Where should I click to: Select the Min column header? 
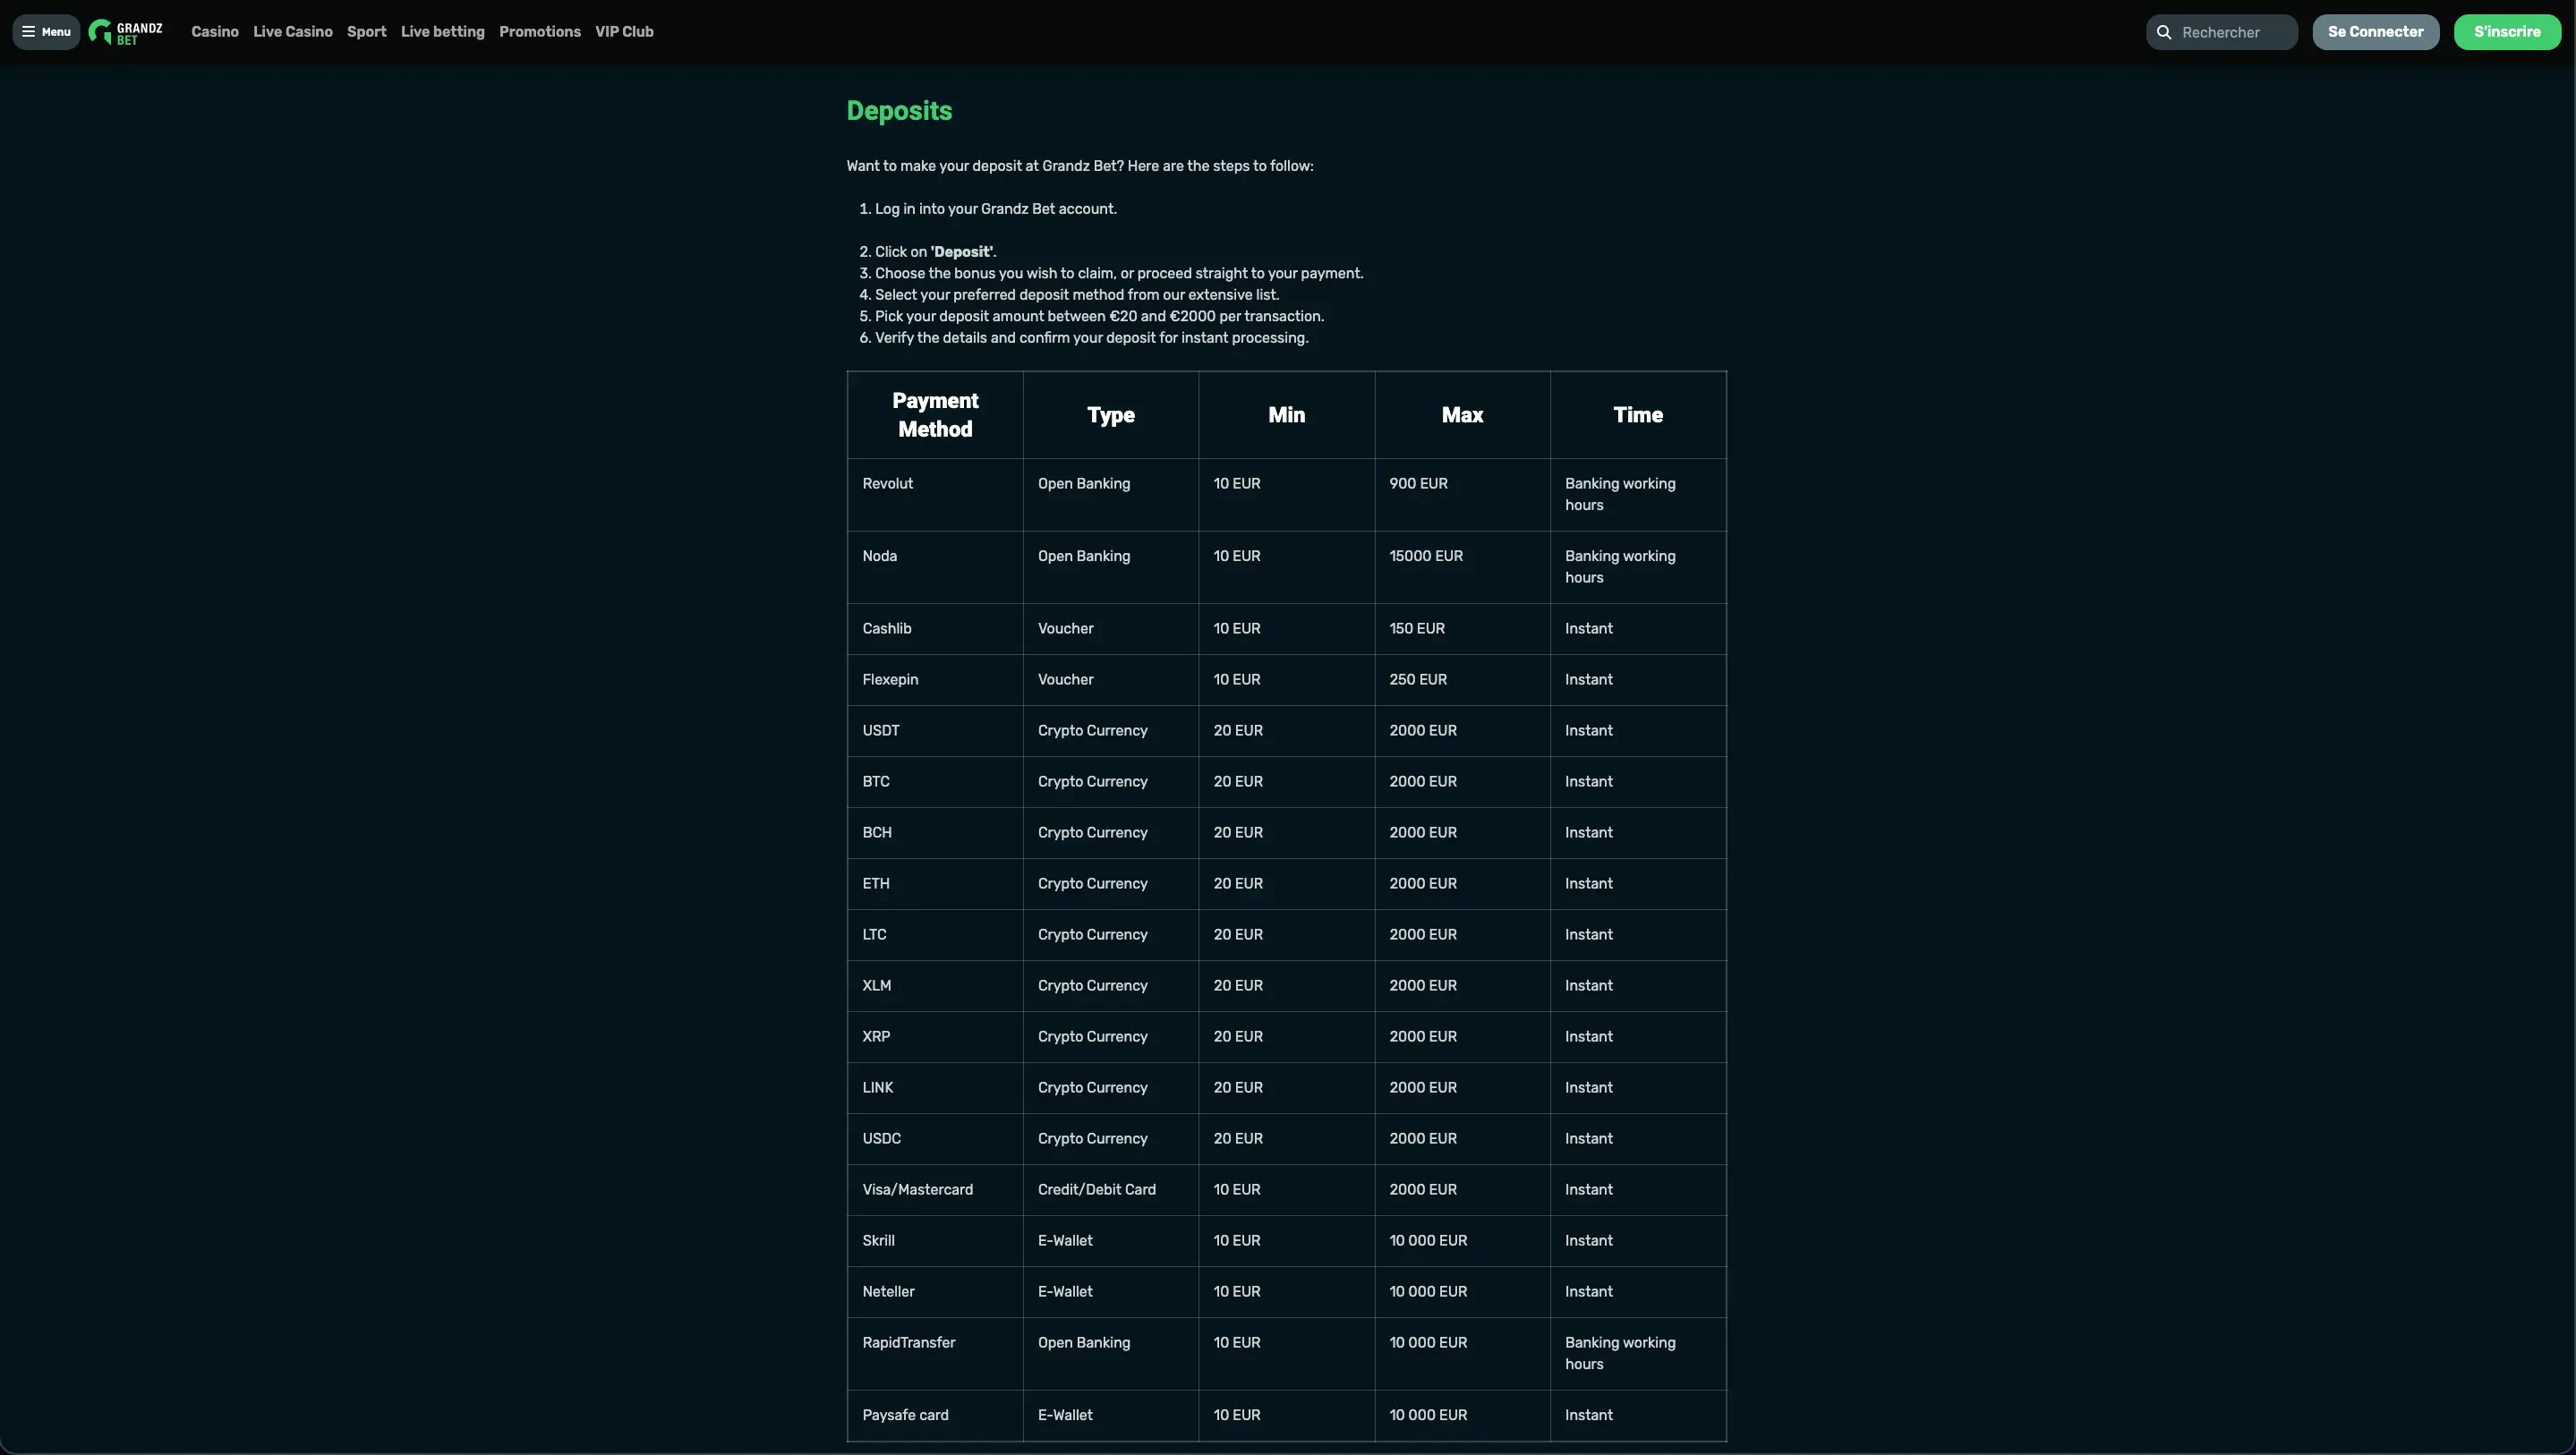[1286, 415]
